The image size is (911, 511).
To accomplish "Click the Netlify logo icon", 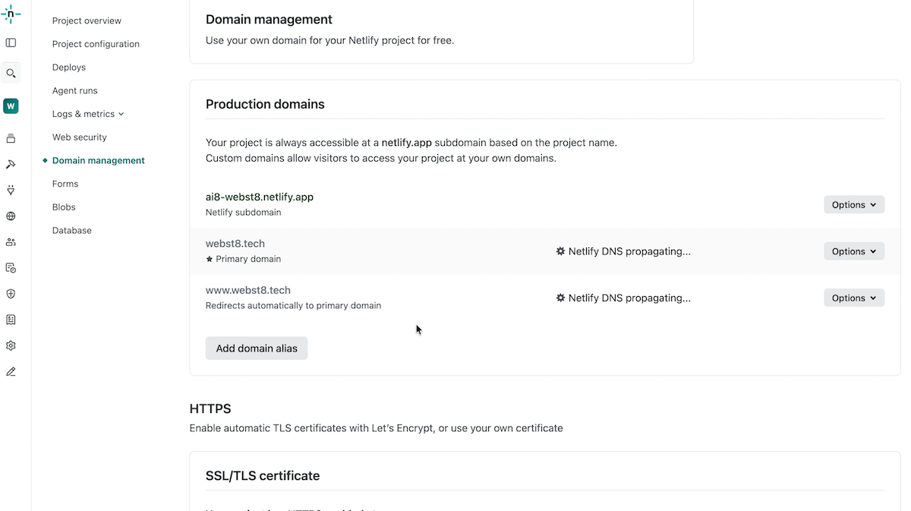I will tap(11, 14).
